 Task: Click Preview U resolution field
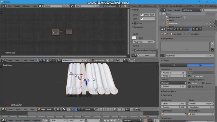tap(173, 73)
